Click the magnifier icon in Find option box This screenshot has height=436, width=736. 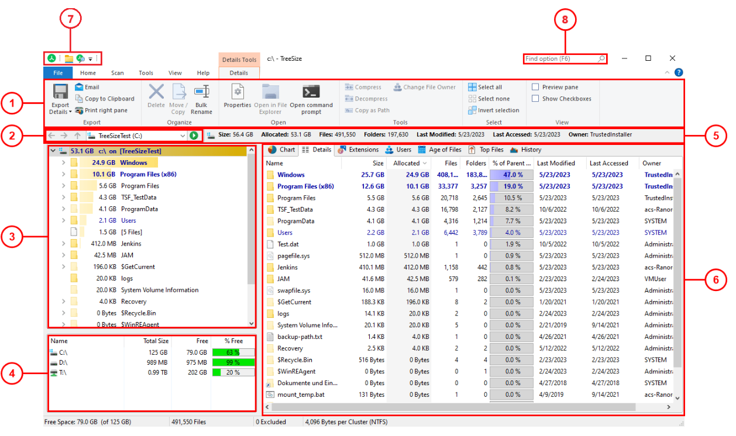click(x=601, y=58)
